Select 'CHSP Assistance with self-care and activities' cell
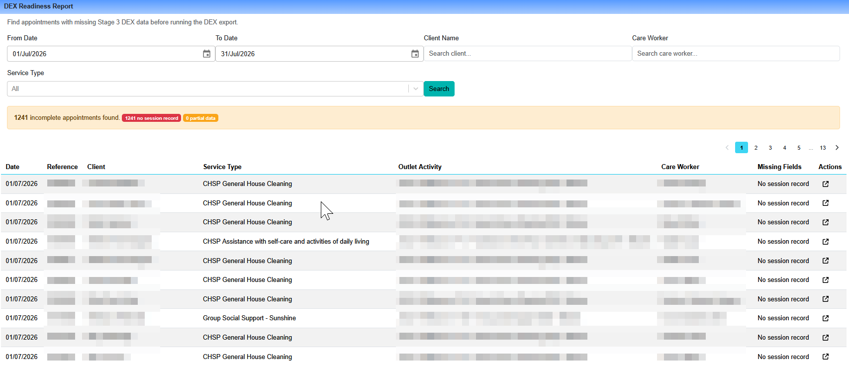Screen dimensions: 849x366 point(286,242)
